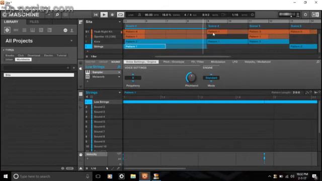Switch to the MASTER control tab

pos(90,62)
